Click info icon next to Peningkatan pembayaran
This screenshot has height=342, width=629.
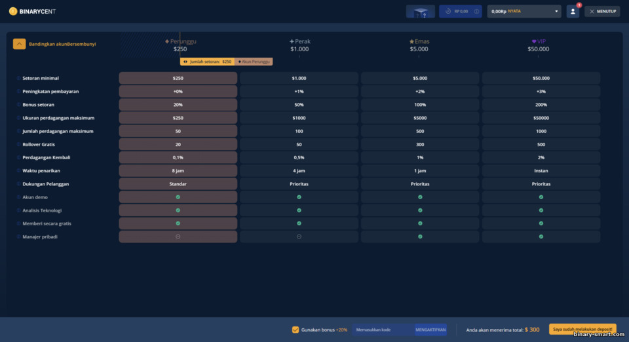point(18,92)
